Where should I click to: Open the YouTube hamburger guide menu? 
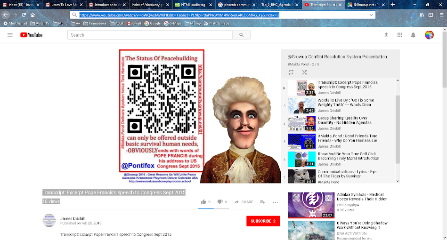[x=10, y=35]
